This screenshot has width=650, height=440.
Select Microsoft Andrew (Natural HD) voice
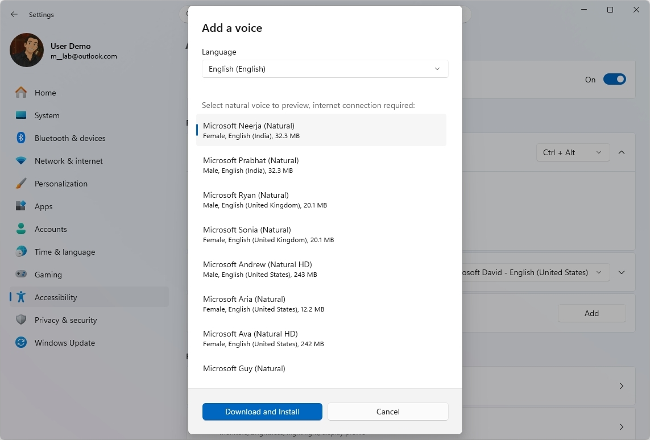coord(321,269)
